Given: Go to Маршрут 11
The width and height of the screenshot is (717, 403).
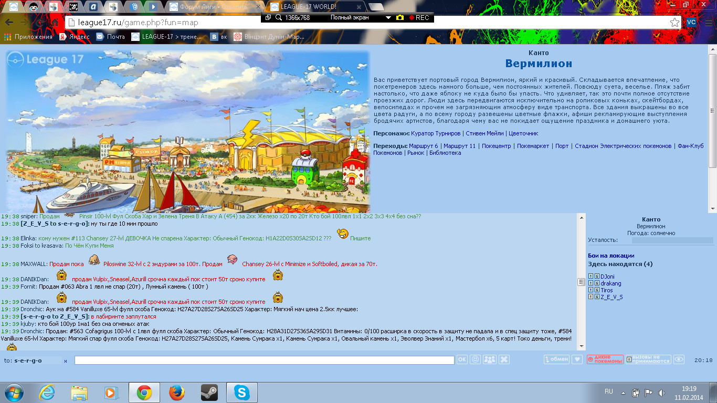Looking at the screenshot, I should click(459, 146).
